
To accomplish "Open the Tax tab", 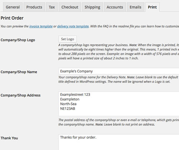I will pos(52,7).
